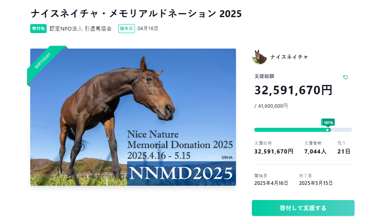Click the 101% progress tooltip marker

[x=328, y=122]
